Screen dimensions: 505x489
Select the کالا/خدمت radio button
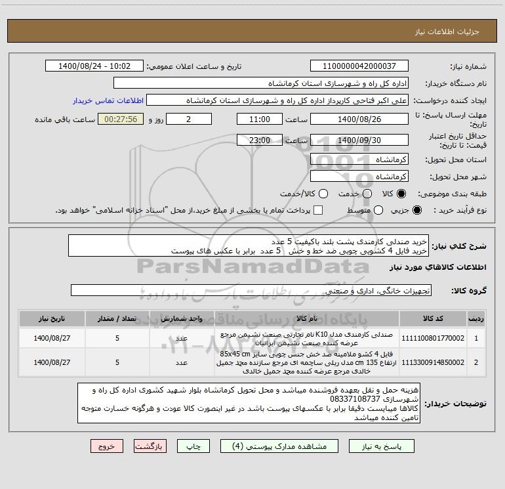click(323, 194)
